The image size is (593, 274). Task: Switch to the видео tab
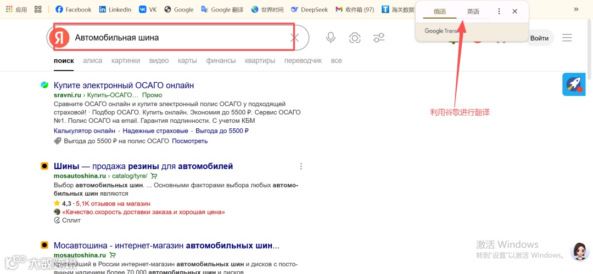pyautogui.click(x=159, y=61)
